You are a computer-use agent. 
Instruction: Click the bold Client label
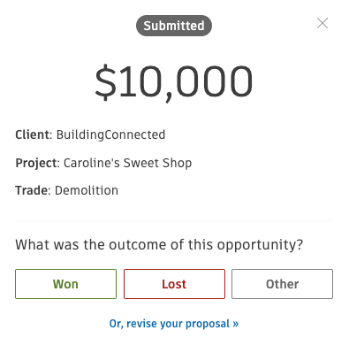[x=32, y=134]
